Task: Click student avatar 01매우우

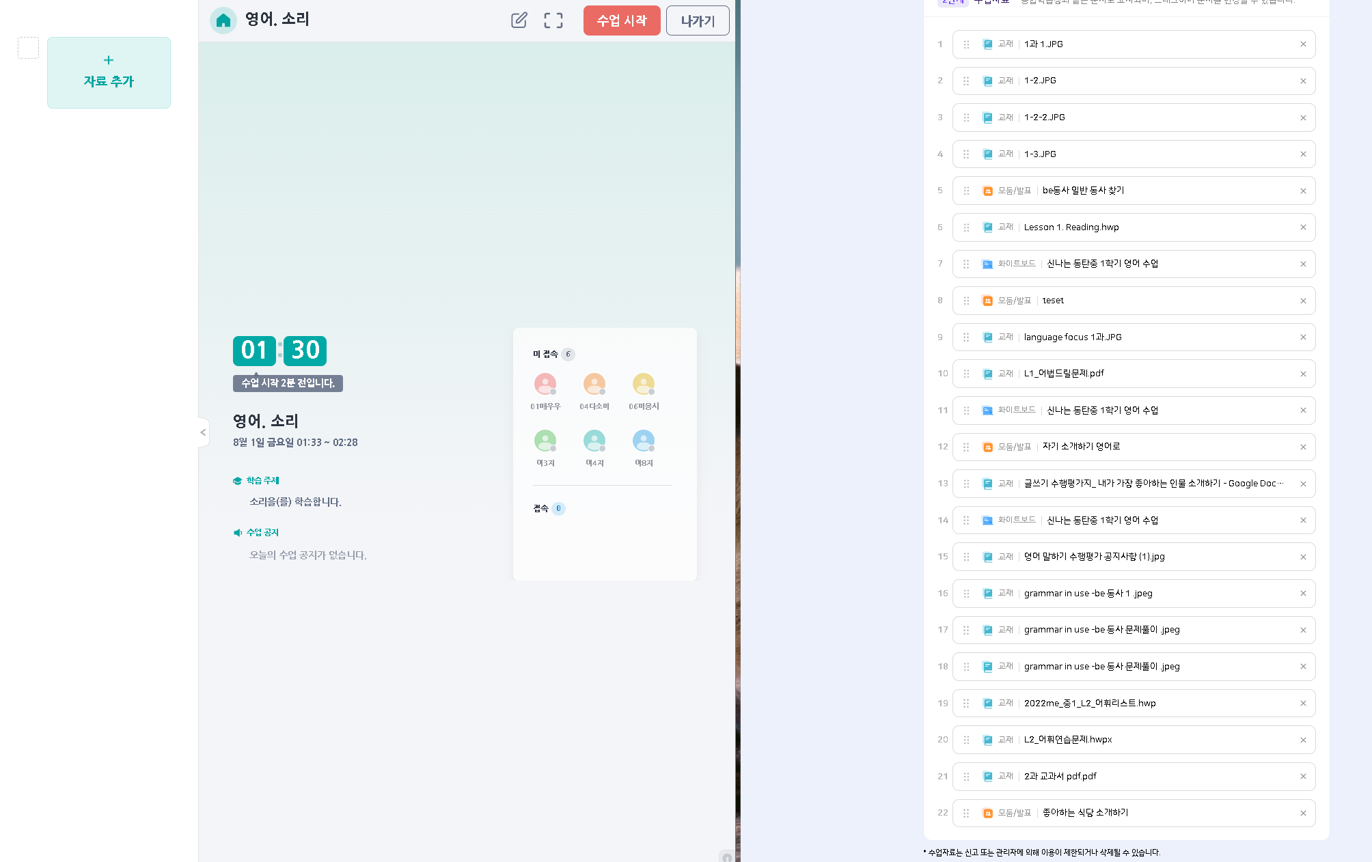Action: click(545, 385)
